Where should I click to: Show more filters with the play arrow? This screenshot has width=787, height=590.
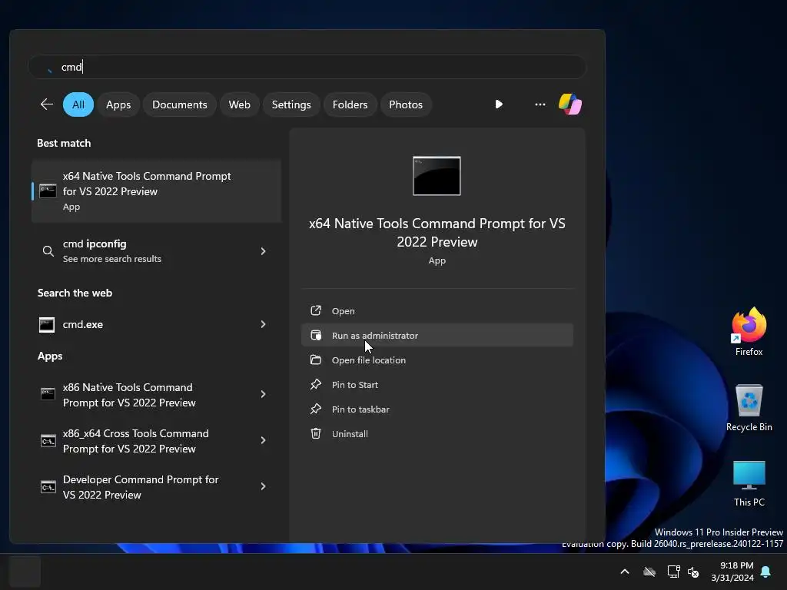point(499,104)
